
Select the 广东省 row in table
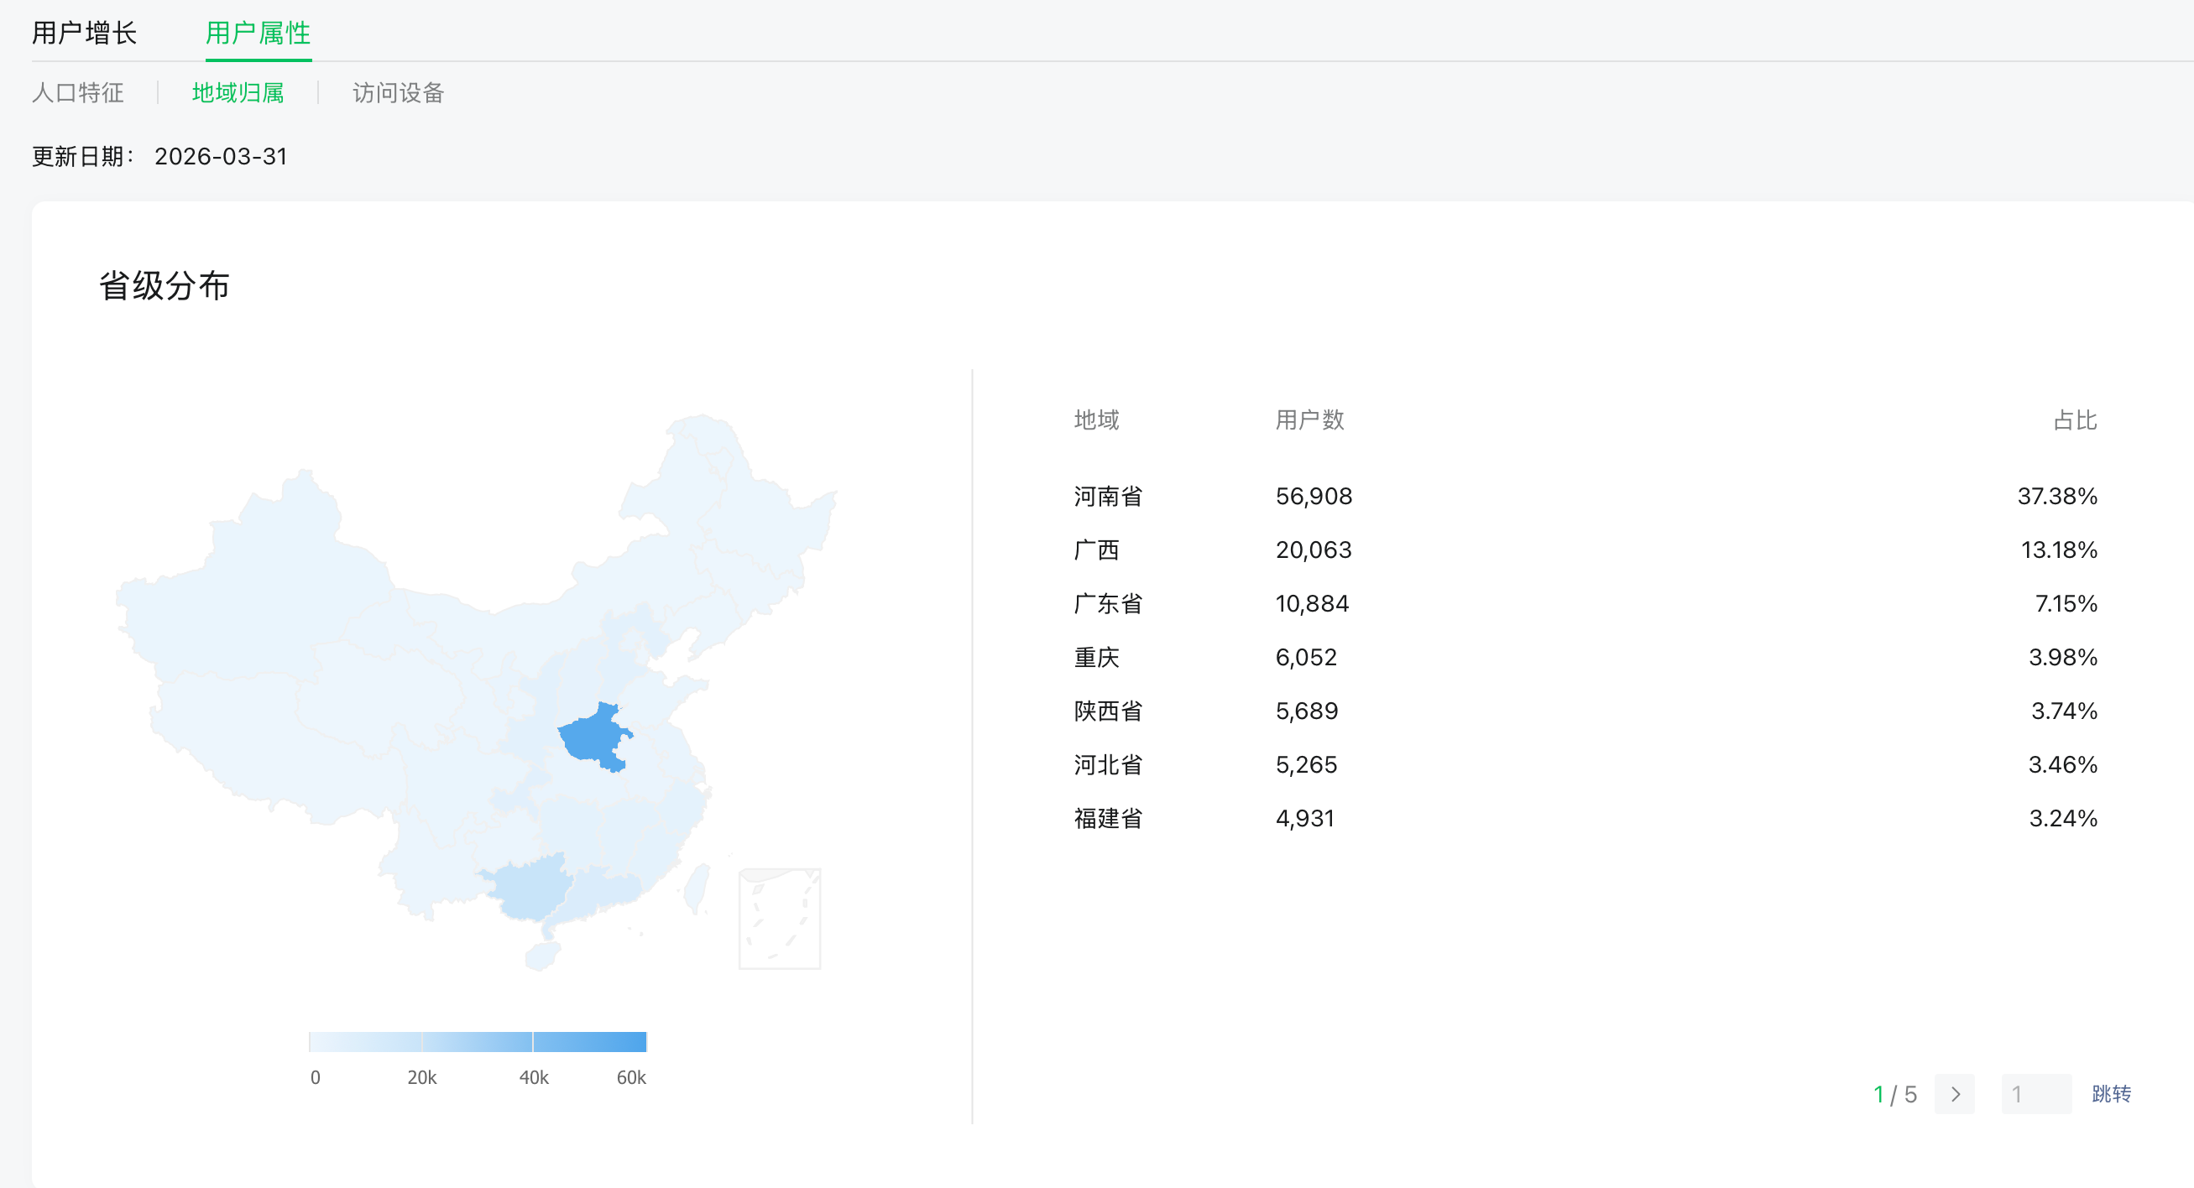pyautogui.click(x=1107, y=604)
